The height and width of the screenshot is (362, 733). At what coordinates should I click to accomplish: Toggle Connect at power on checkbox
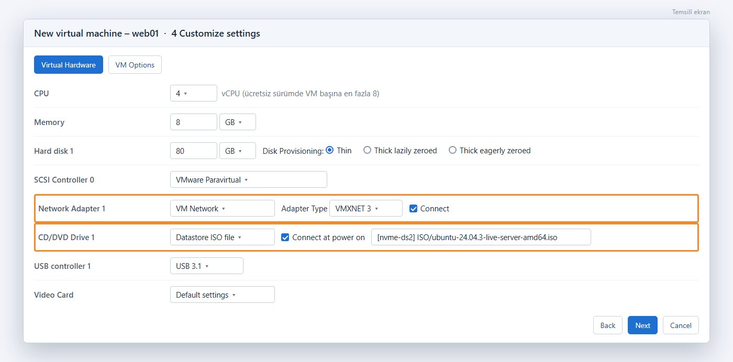[x=285, y=237]
